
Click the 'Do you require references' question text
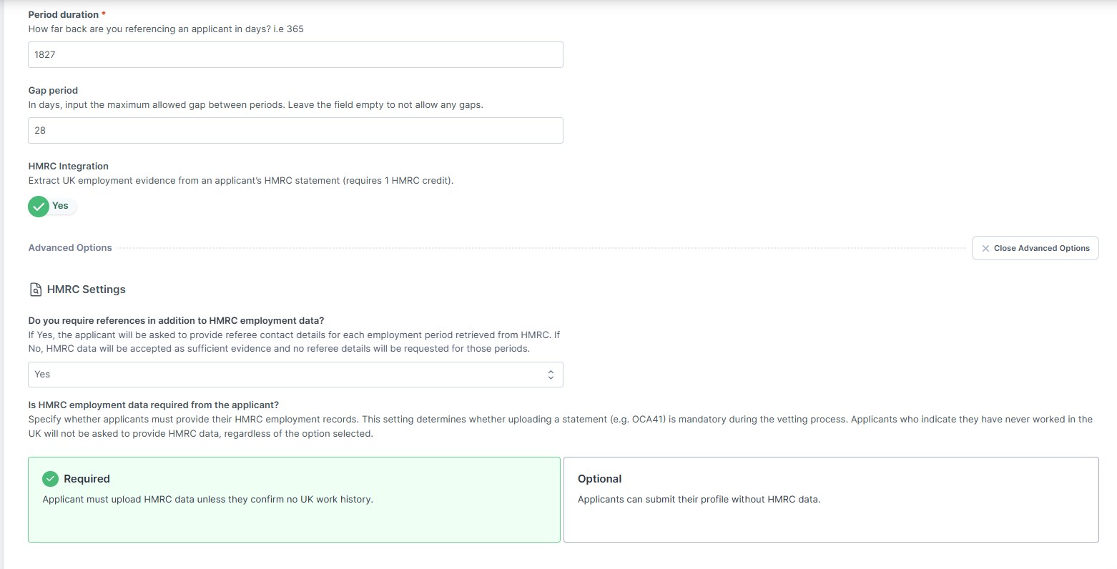(x=177, y=320)
